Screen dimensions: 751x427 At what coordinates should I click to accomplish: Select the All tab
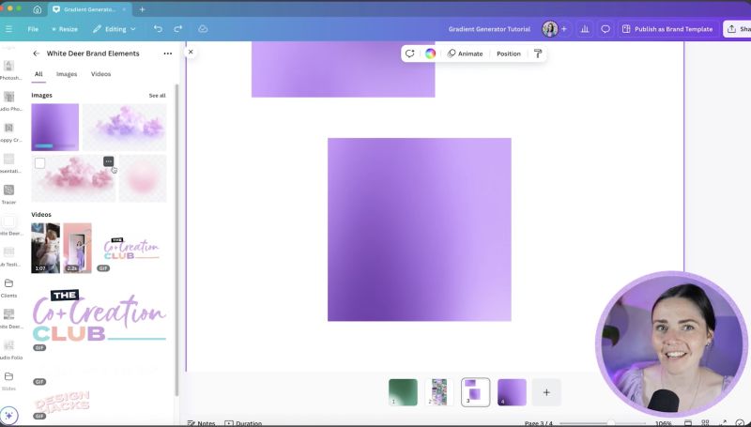point(38,74)
